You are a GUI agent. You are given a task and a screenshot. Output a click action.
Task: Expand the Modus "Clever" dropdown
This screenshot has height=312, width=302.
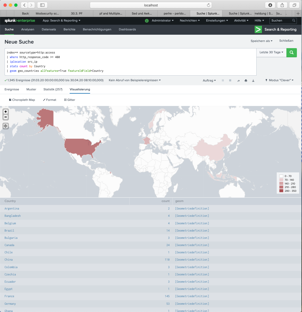coord(280,80)
